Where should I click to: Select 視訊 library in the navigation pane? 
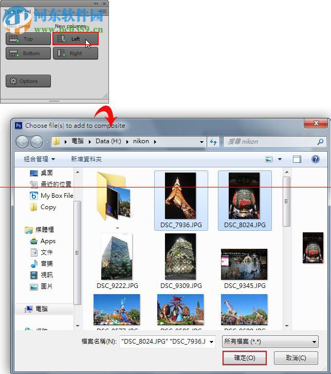[x=42, y=275]
